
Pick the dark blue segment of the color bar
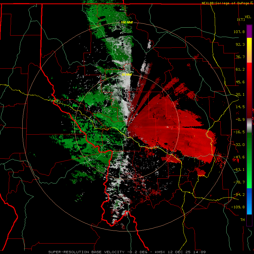click(x=249, y=194)
